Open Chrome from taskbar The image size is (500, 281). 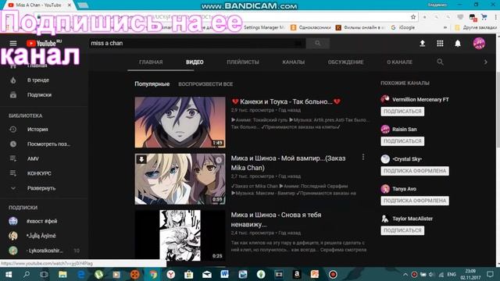(153, 274)
